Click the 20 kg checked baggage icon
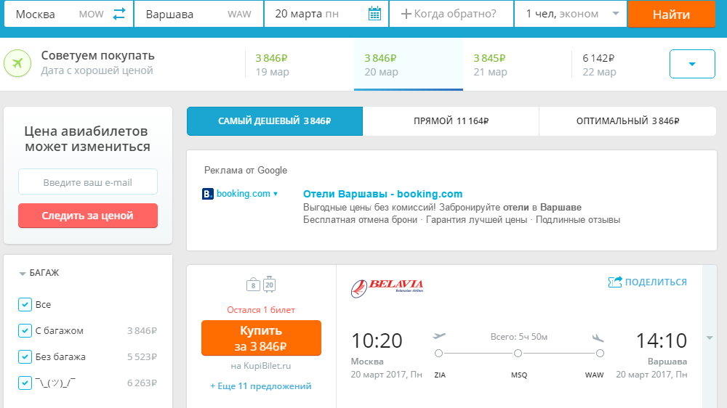The image size is (727, 408). [x=270, y=284]
